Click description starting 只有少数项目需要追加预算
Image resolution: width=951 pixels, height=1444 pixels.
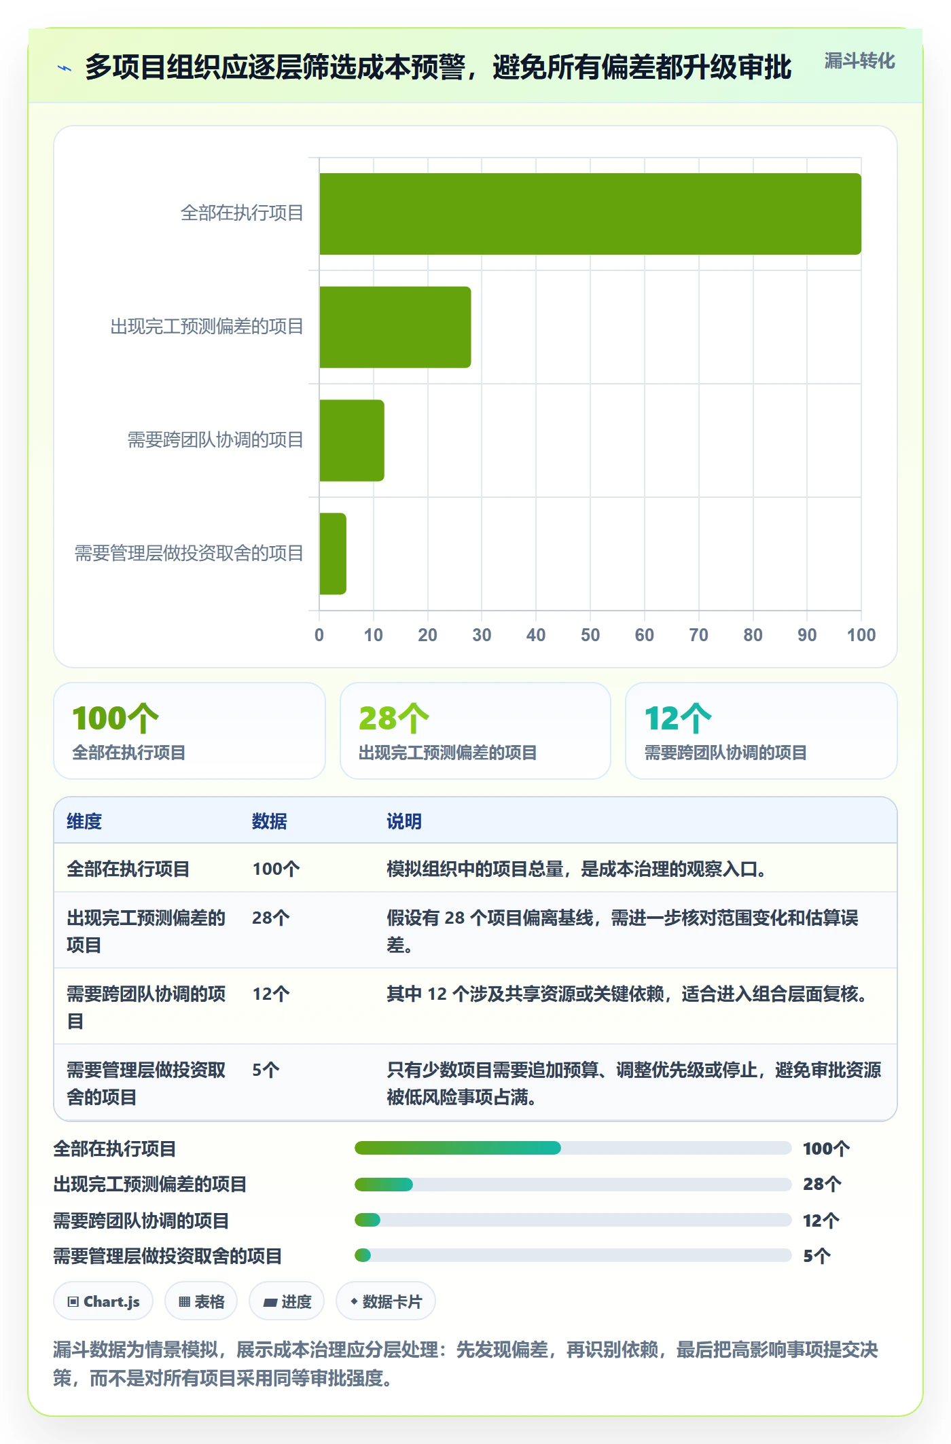(x=634, y=1083)
